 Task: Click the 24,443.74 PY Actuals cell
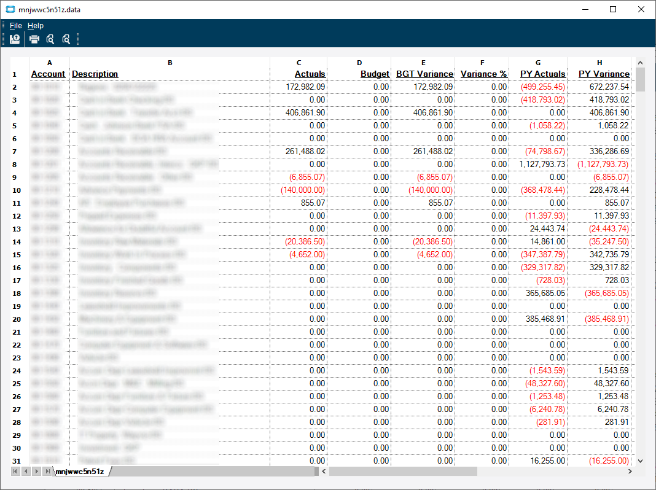pos(538,228)
